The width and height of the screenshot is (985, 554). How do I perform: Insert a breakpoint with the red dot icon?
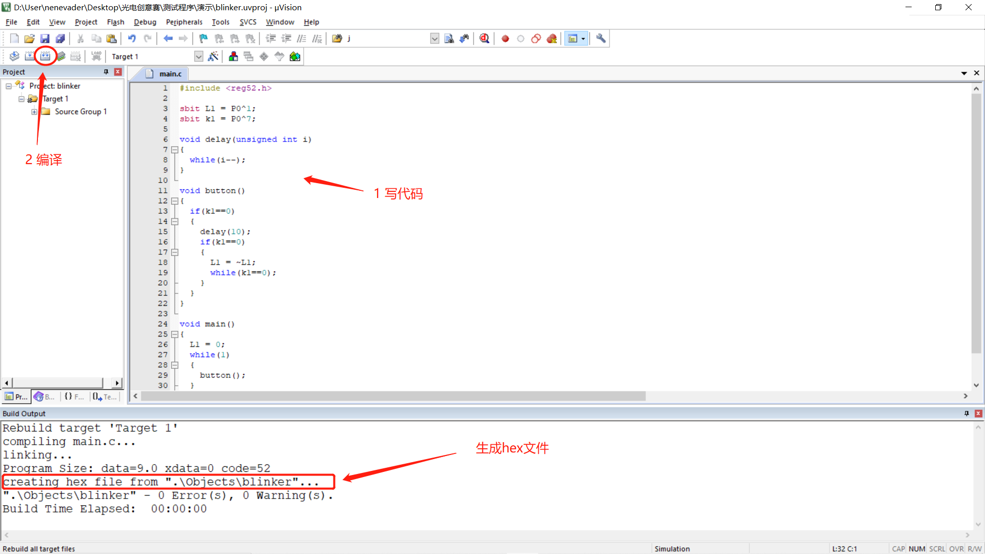505,38
